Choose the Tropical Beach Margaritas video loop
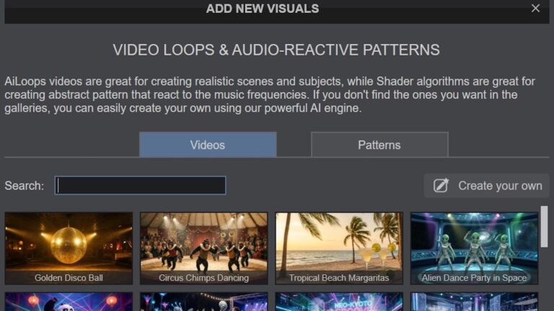The height and width of the screenshot is (311, 554). [x=339, y=248]
